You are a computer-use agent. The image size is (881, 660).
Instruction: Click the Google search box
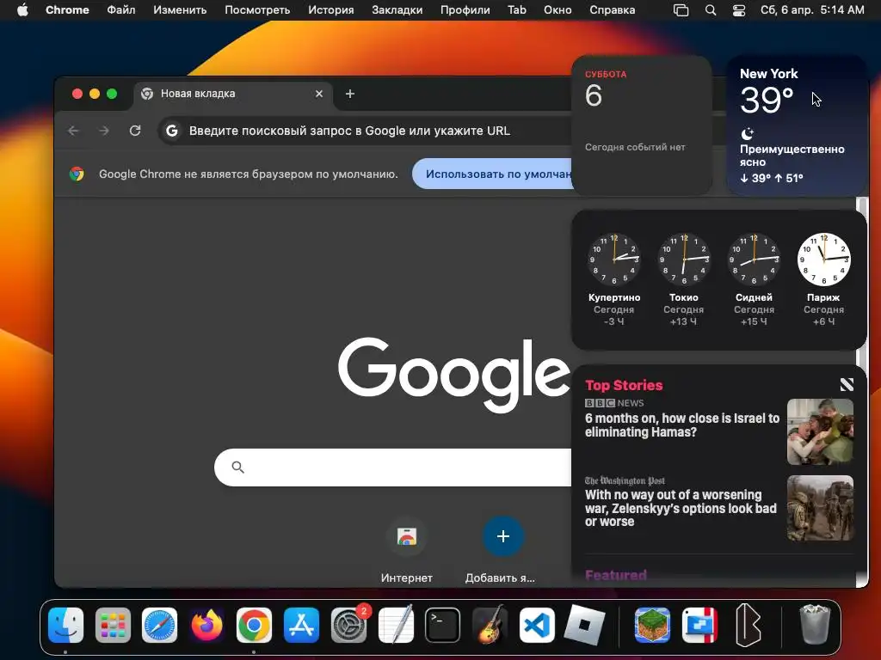click(x=393, y=467)
